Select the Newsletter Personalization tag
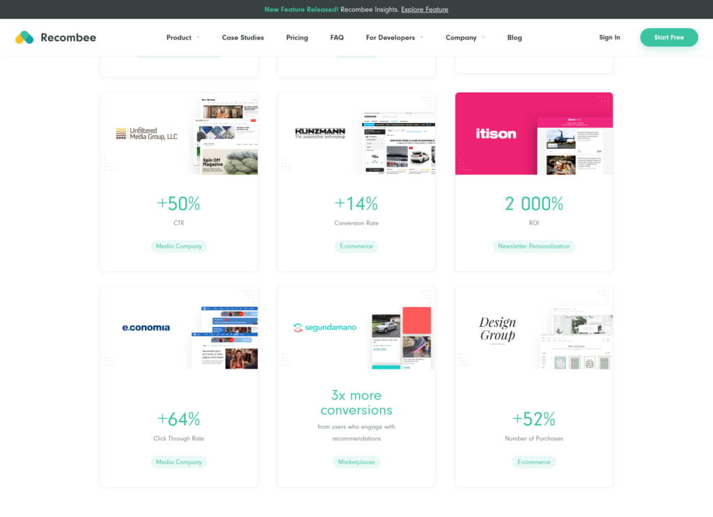The width and height of the screenshot is (713, 517). [534, 246]
